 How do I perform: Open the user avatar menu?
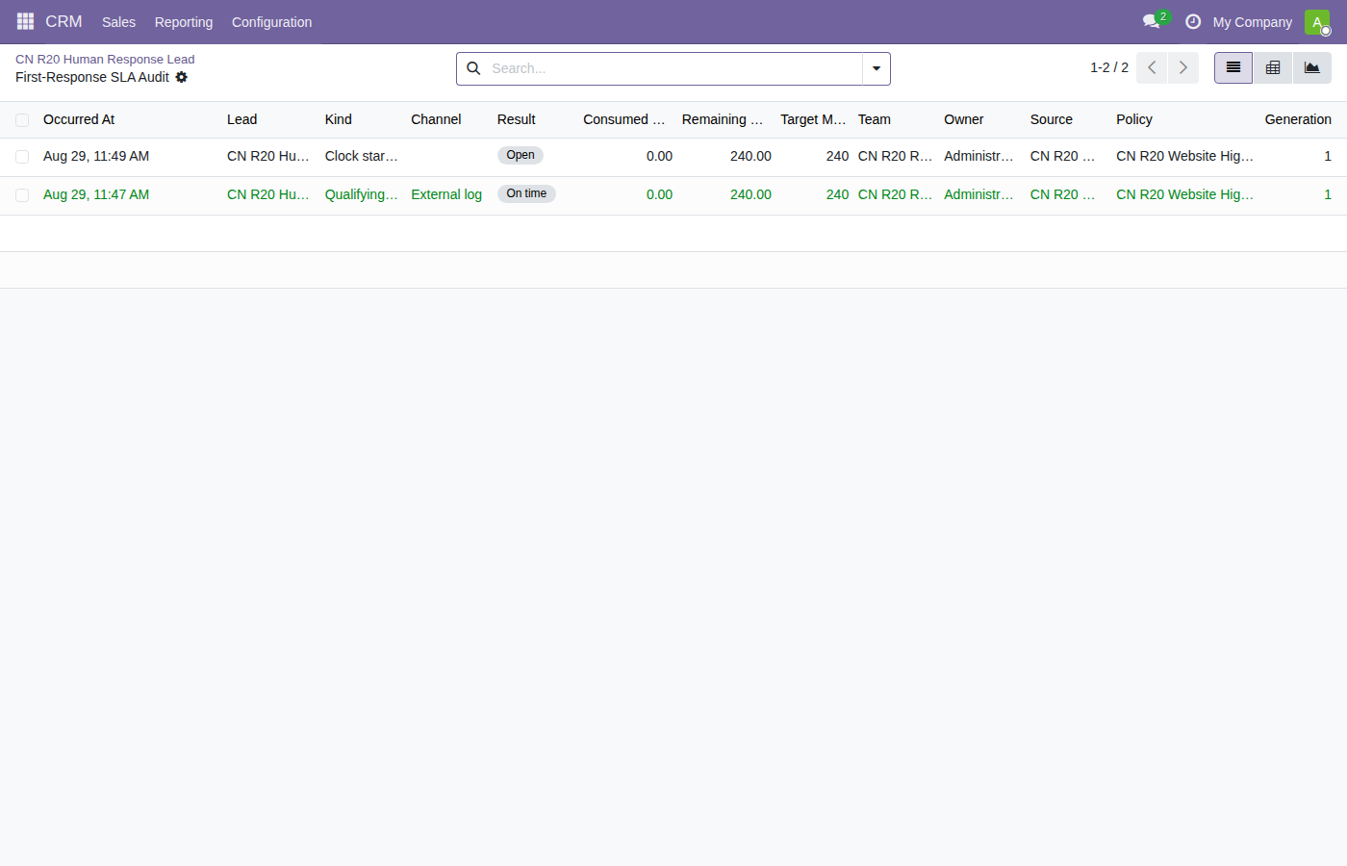(1317, 21)
